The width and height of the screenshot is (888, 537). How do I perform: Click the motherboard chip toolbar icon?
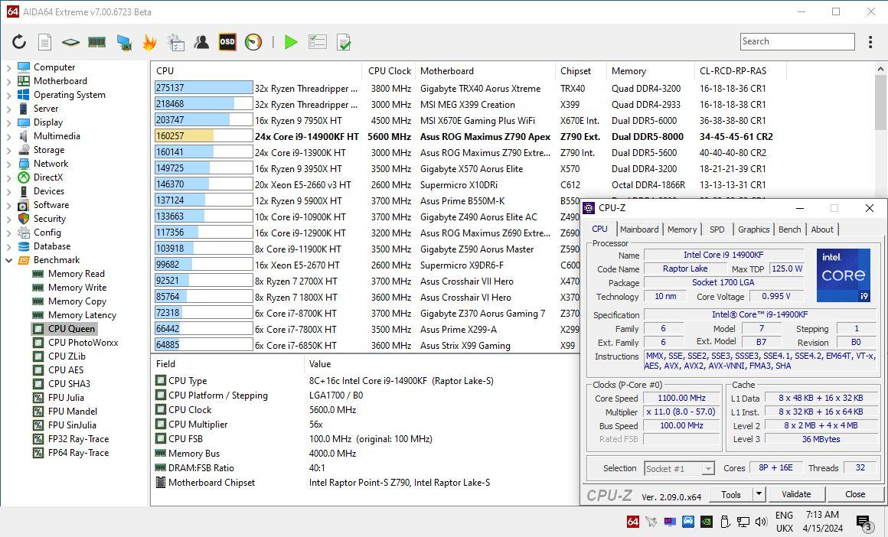coord(70,42)
